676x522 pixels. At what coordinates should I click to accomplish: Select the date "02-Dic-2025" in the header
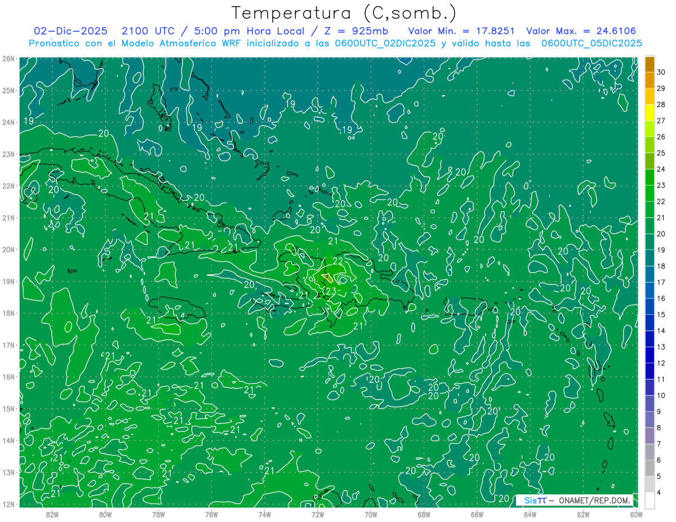pos(70,31)
